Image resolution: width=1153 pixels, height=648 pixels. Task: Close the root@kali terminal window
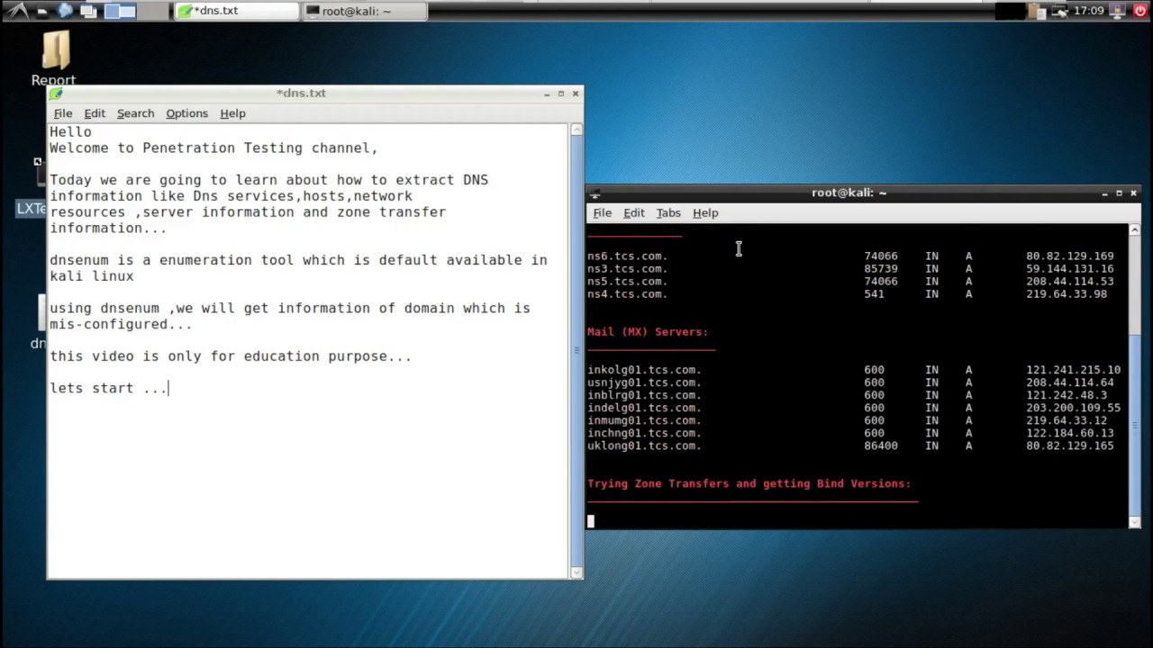(x=1134, y=193)
